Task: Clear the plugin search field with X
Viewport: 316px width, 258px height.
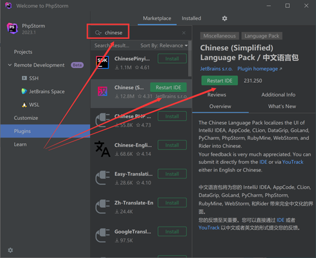Action: [184, 33]
